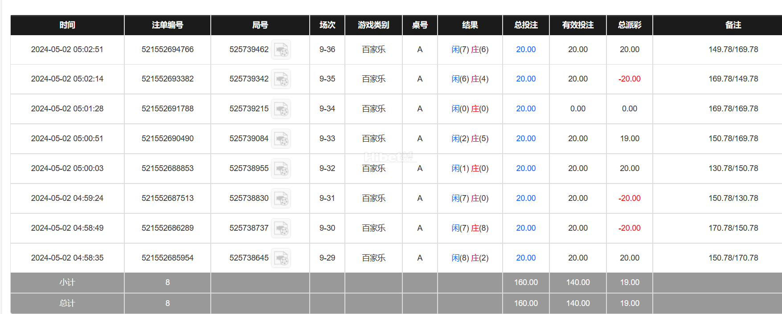Click the 总派彩 column header
Screen dimensions: 782x314
[x=630, y=25]
